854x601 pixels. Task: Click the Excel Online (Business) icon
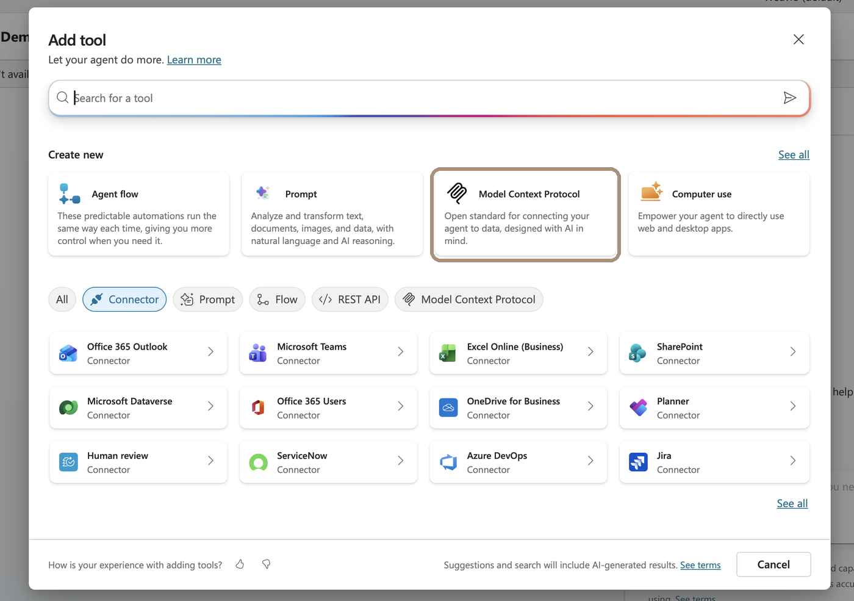(448, 353)
